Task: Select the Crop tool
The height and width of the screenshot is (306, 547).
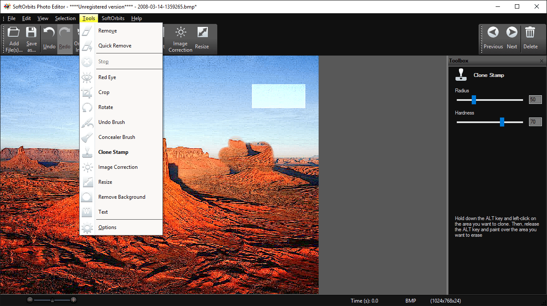Action: (103, 92)
